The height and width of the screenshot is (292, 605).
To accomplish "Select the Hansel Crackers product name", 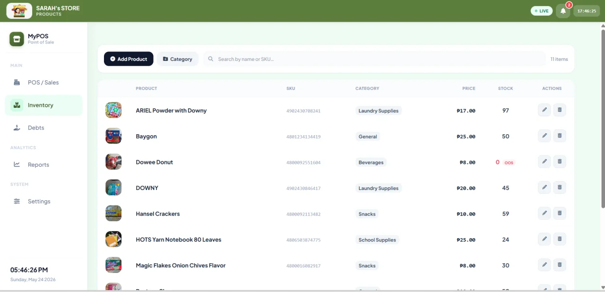I will click(158, 214).
